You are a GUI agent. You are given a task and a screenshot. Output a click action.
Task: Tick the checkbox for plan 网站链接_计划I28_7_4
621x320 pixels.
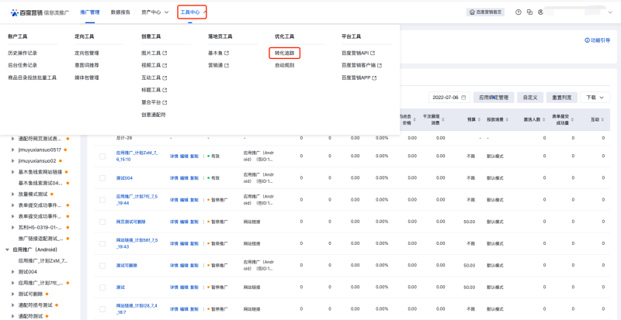point(102,309)
